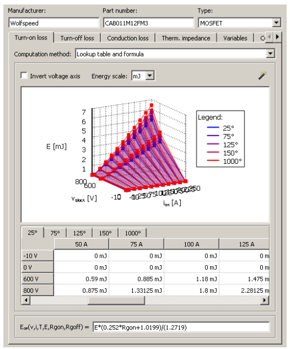This screenshot has height=349, width=290.
Task: Click the 100 A column header
Action: pos(191,244)
